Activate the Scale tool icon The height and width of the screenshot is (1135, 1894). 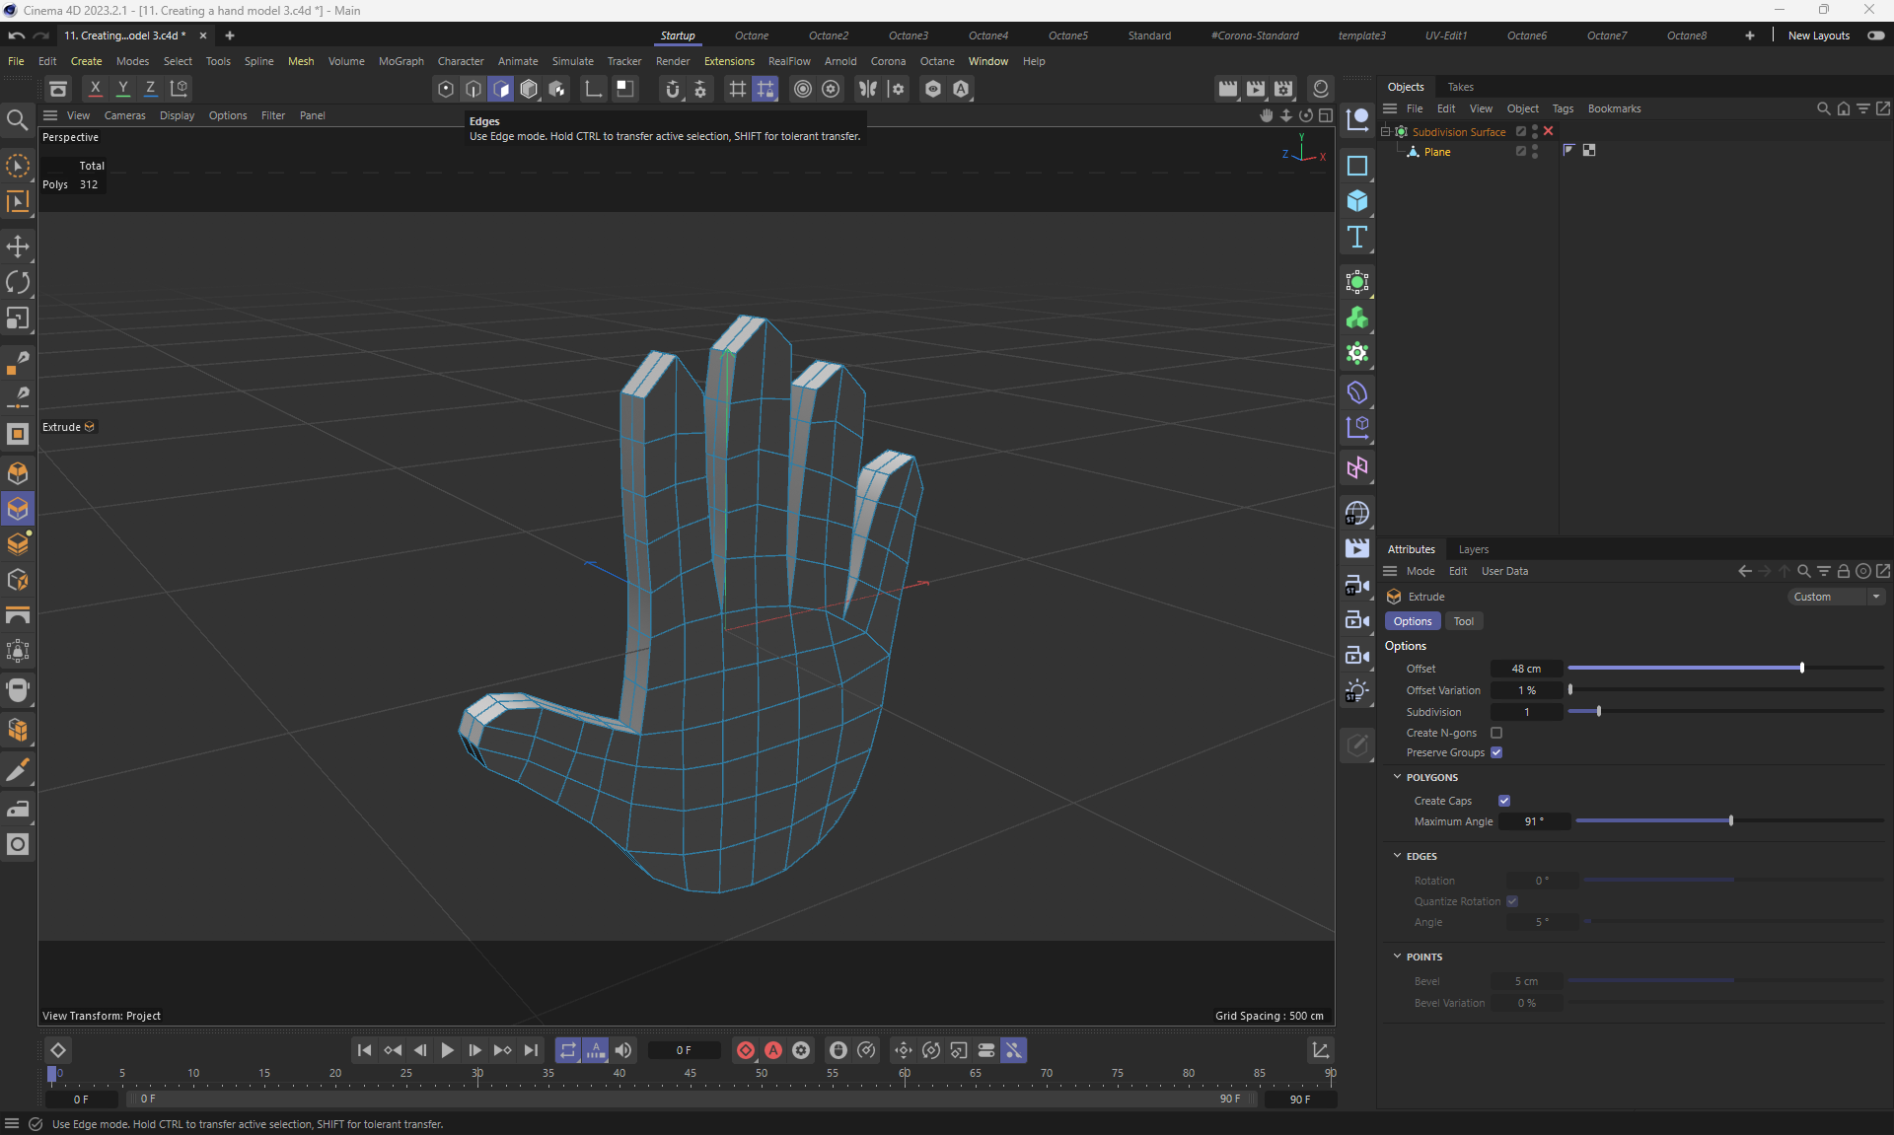[18, 319]
